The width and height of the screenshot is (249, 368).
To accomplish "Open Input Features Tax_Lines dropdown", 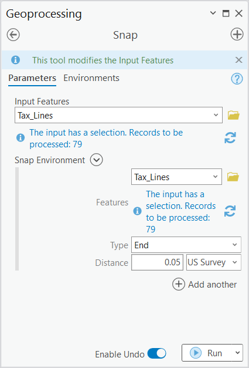I will 118,115.
